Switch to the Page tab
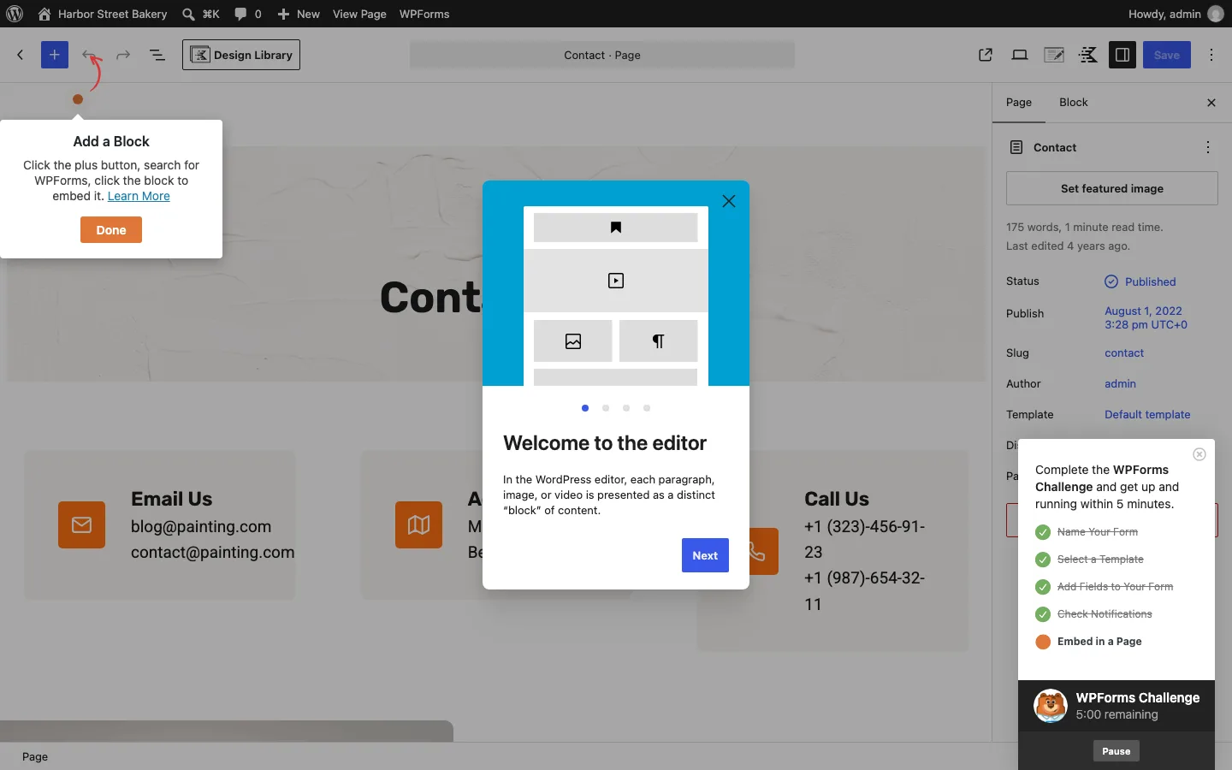 (1019, 103)
